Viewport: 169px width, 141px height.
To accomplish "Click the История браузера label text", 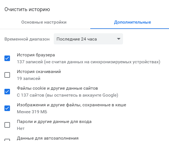I will 36,55.
